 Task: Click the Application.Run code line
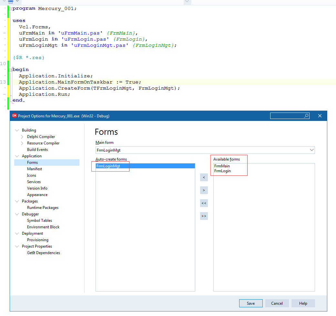click(44, 94)
